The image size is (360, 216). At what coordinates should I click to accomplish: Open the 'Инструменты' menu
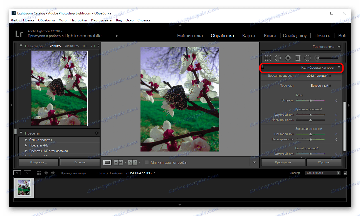pos(102,20)
